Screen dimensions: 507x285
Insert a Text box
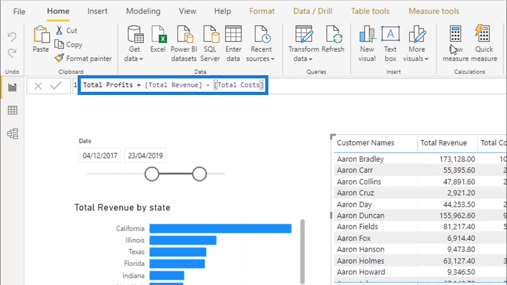(390, 44)
